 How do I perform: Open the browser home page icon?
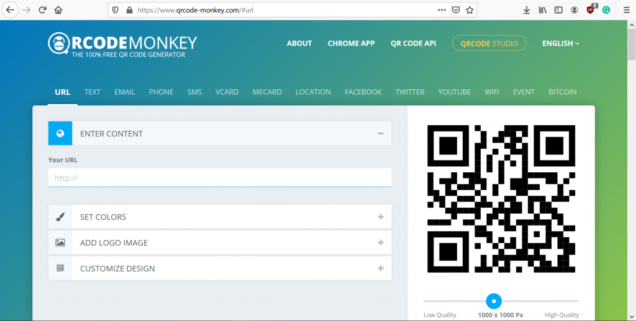(x=58, y=10)
